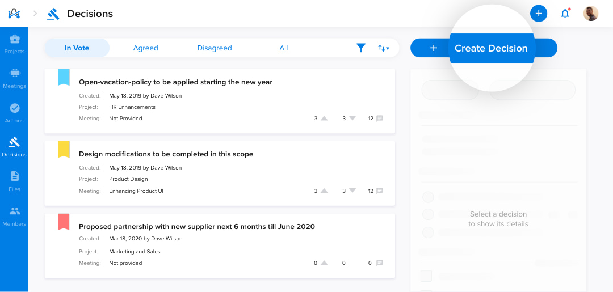Click the Enhancing Product UI meeting name
This screenshot has width=613, height=292.
tap(136, 191)
